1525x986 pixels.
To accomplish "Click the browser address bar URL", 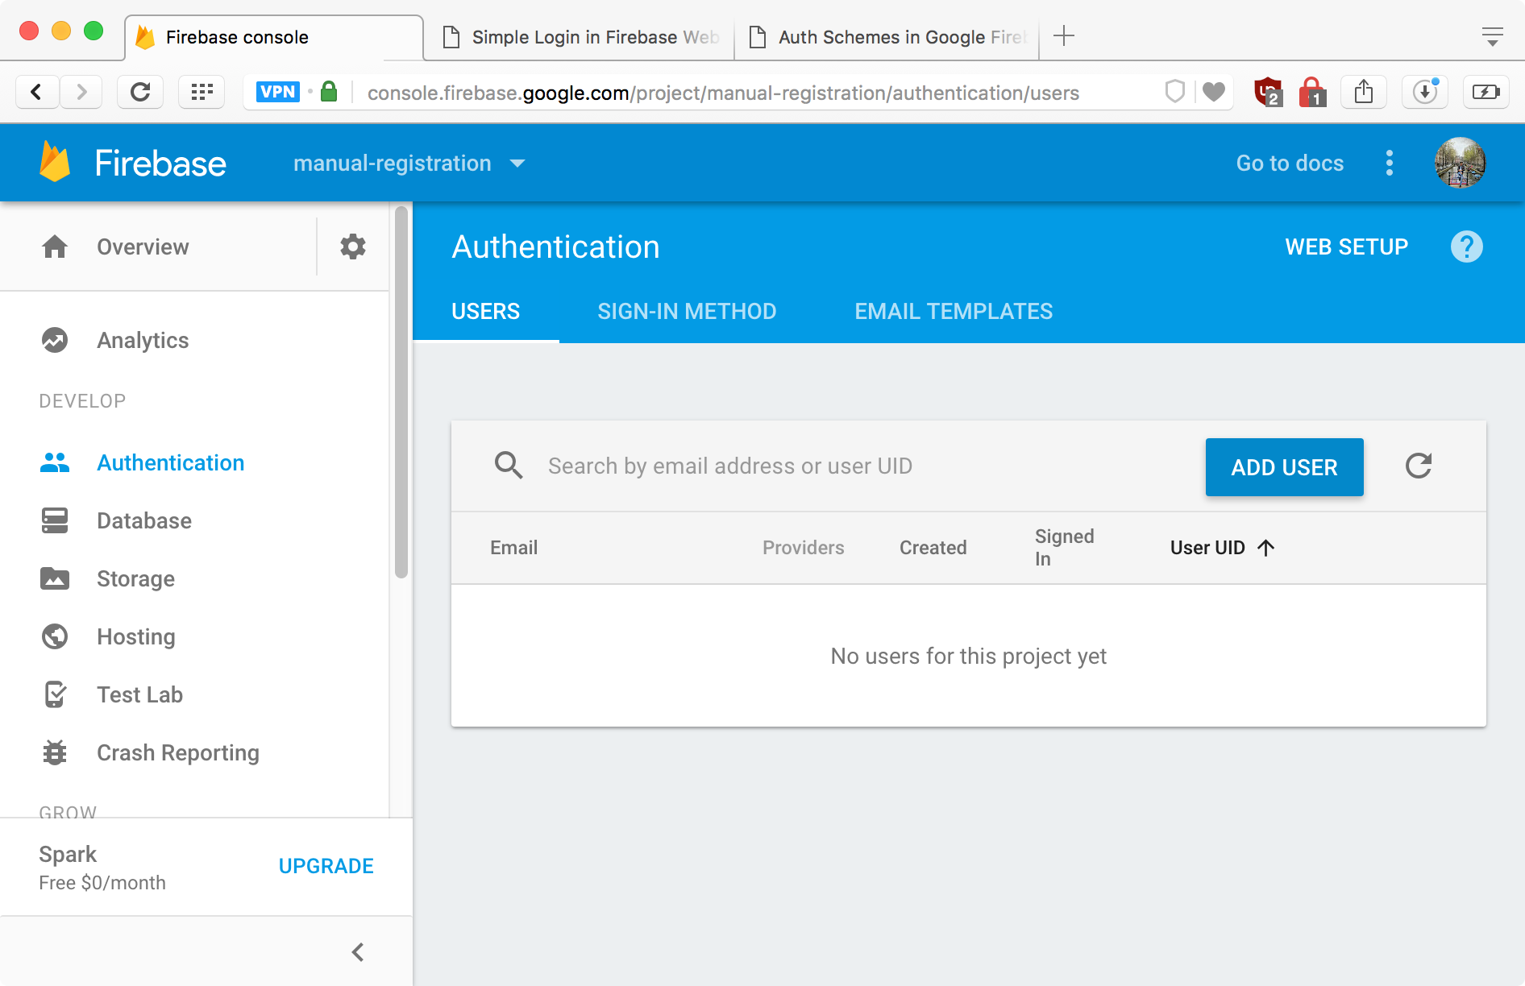I will click(722, 93).
